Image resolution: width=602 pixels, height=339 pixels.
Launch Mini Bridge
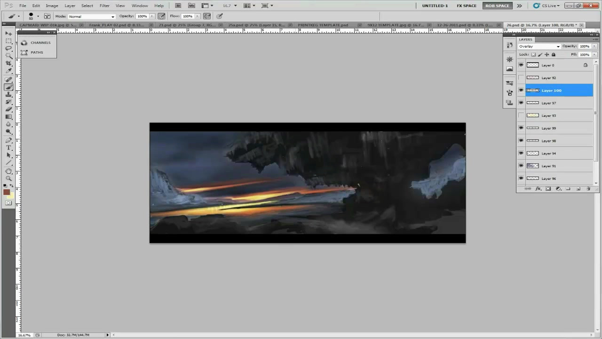point(191,6)
